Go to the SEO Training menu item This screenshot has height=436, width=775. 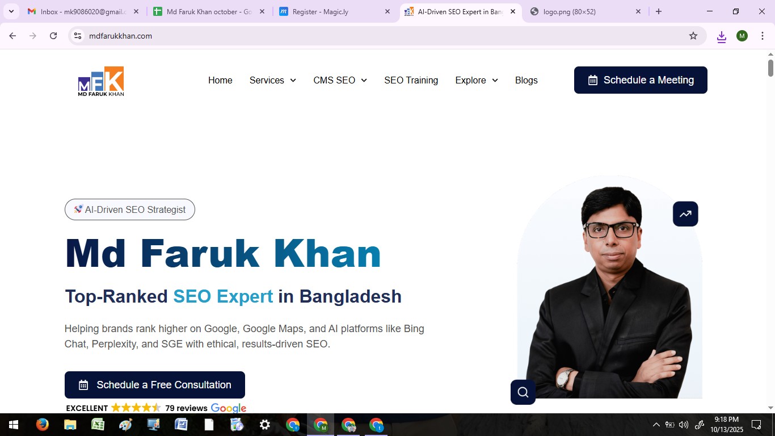pyautogui.click(x=411, y=80)
